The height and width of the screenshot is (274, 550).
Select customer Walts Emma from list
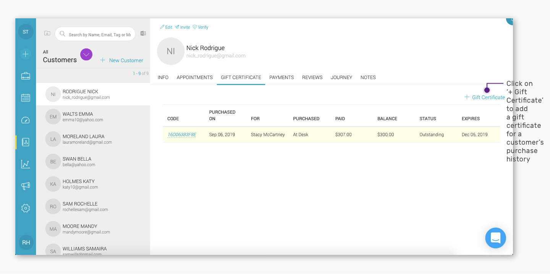(x=93, y=117)
